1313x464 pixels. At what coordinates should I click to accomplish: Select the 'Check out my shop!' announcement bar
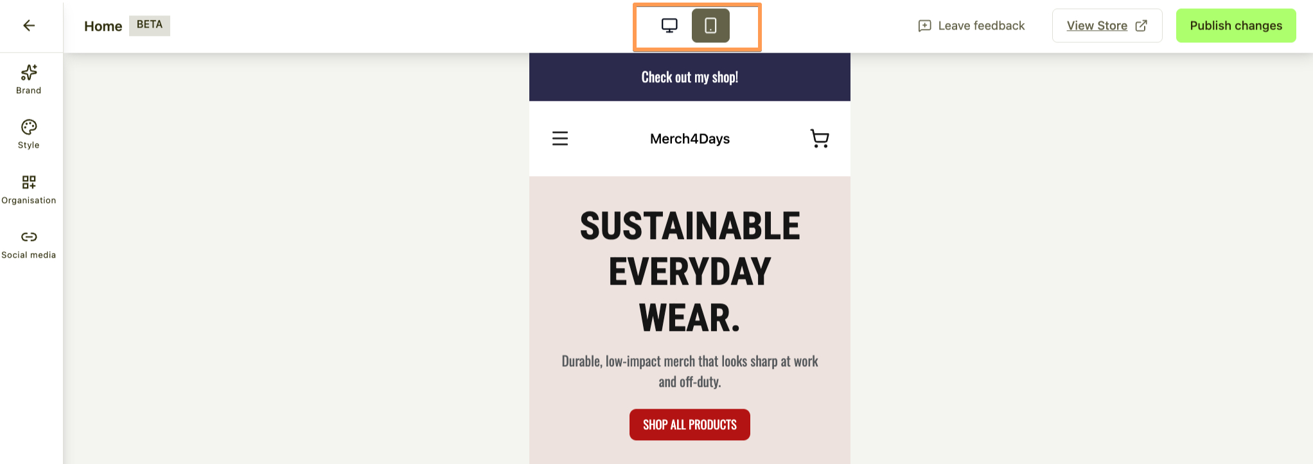click(x=690, y=77)
